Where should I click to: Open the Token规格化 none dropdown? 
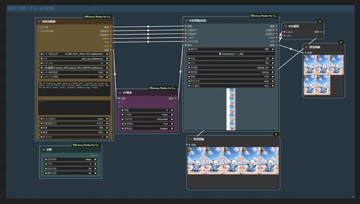click(74, 119)
